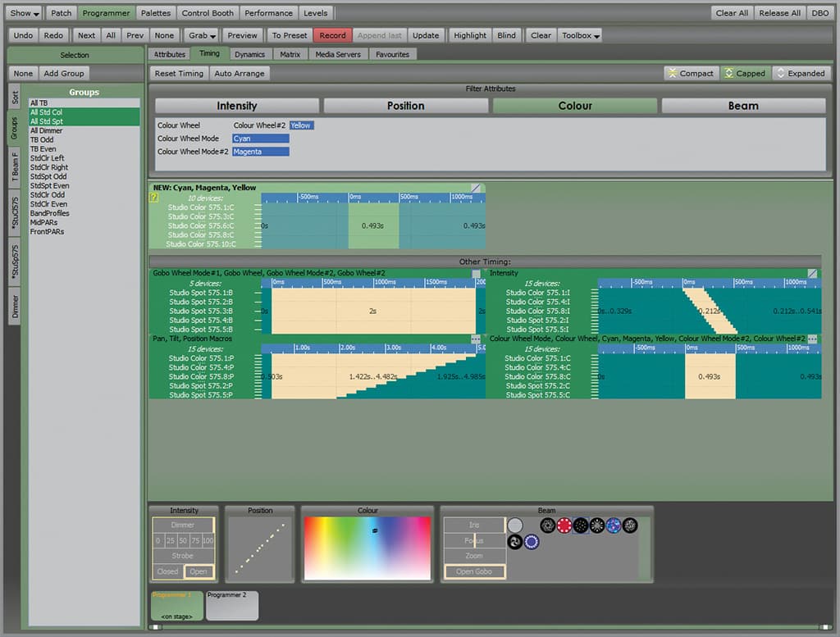Toggle the Position filter attribute button

tap(405, 106)
